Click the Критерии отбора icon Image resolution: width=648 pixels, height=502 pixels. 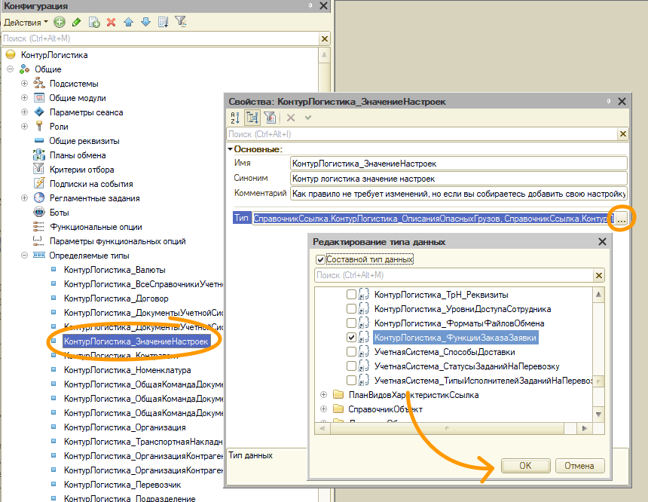pyautogui.click(x=38, y=169)
